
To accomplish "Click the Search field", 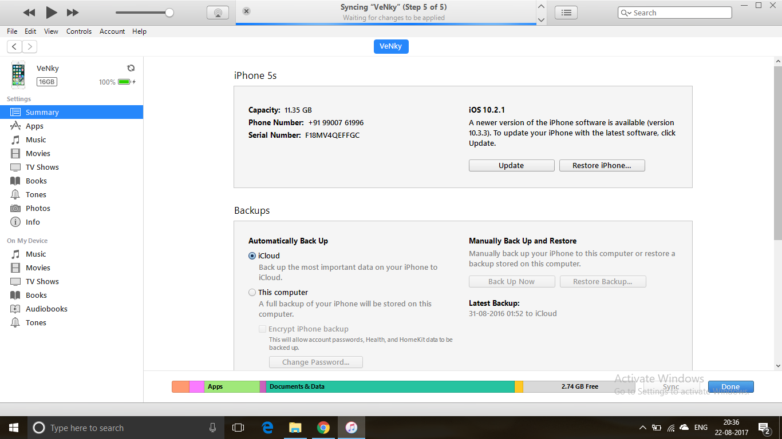I will point(675,13).
